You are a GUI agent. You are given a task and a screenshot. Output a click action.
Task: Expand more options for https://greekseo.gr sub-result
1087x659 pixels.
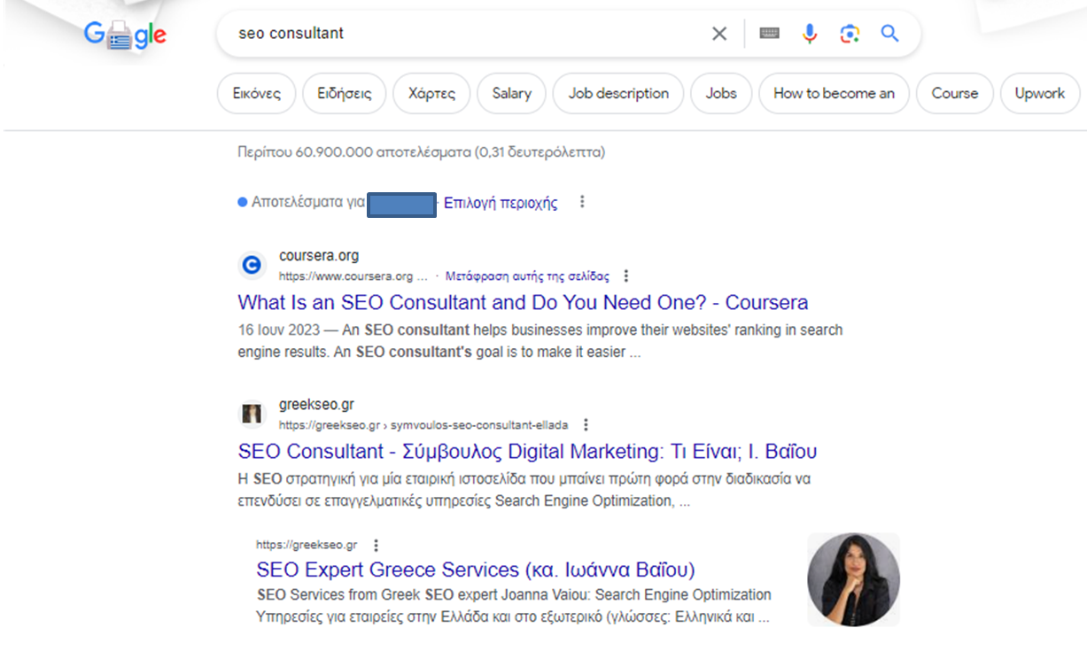pos(377,545)
